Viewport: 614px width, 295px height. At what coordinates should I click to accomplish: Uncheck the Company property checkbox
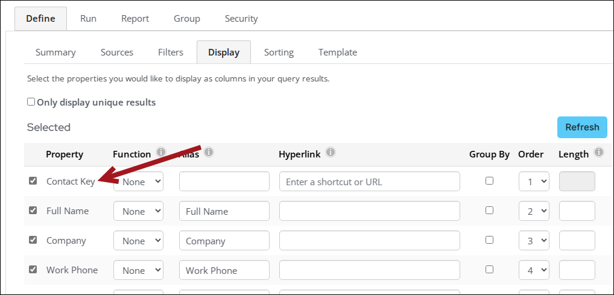33,239
